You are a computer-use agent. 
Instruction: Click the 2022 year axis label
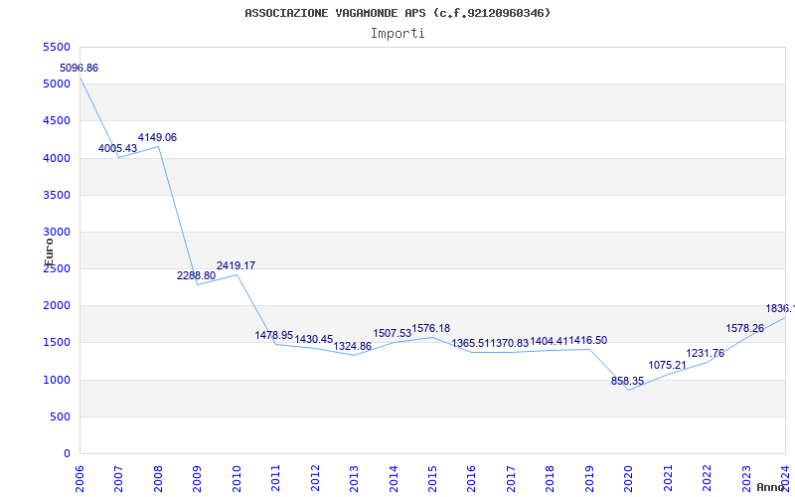coord(707,478)
